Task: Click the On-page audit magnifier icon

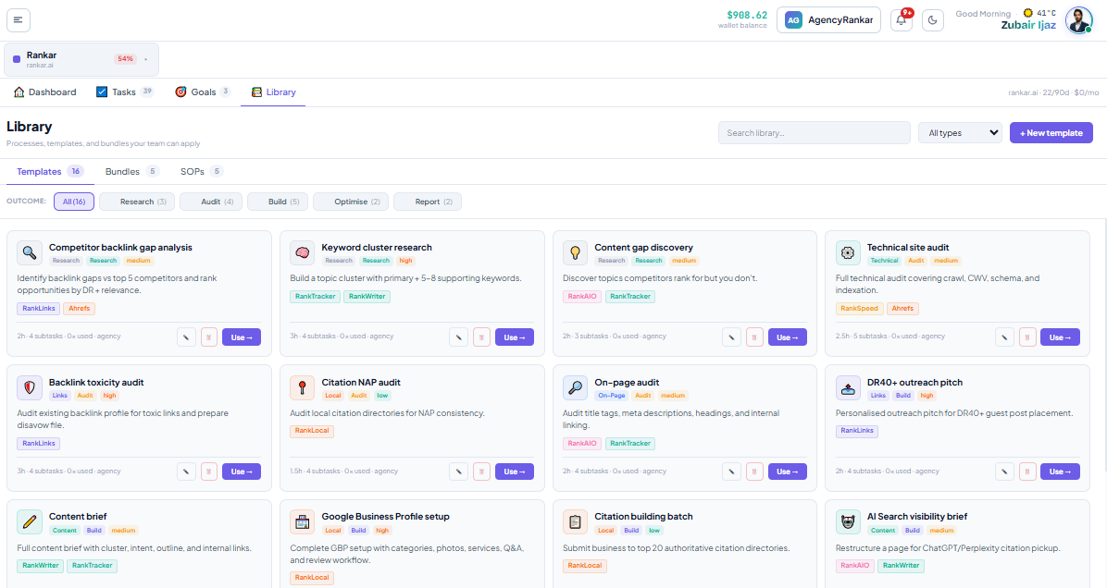Action: click(575, 387)
